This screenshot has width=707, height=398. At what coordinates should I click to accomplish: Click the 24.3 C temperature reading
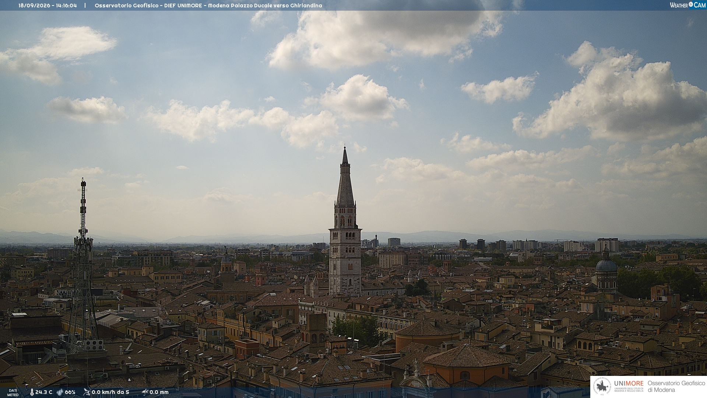click(44, 392)
